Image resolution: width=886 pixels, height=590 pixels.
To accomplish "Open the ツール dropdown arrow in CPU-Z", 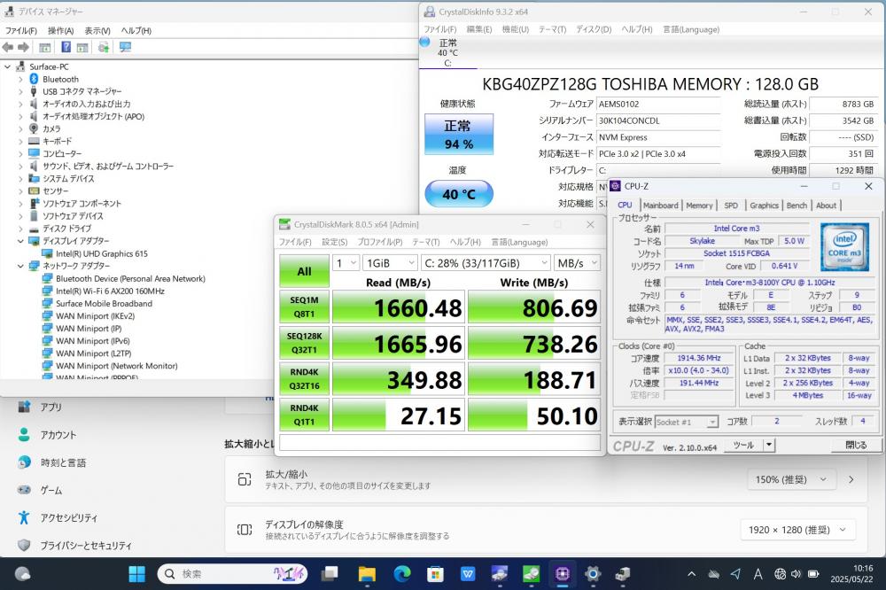I will pyautogui.click(x=768, y=446).
